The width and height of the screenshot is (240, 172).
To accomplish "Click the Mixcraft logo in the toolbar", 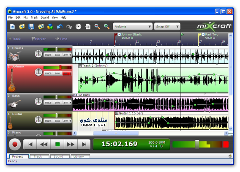I will click(214, 27).
